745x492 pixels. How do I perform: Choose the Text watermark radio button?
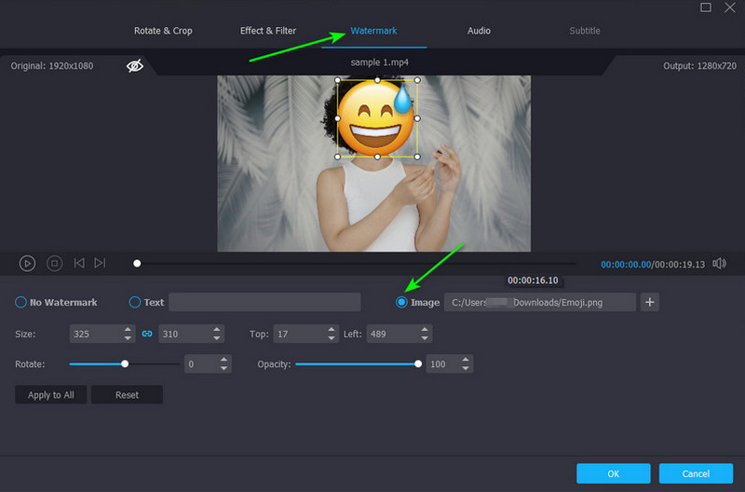[x=135, y=302]
